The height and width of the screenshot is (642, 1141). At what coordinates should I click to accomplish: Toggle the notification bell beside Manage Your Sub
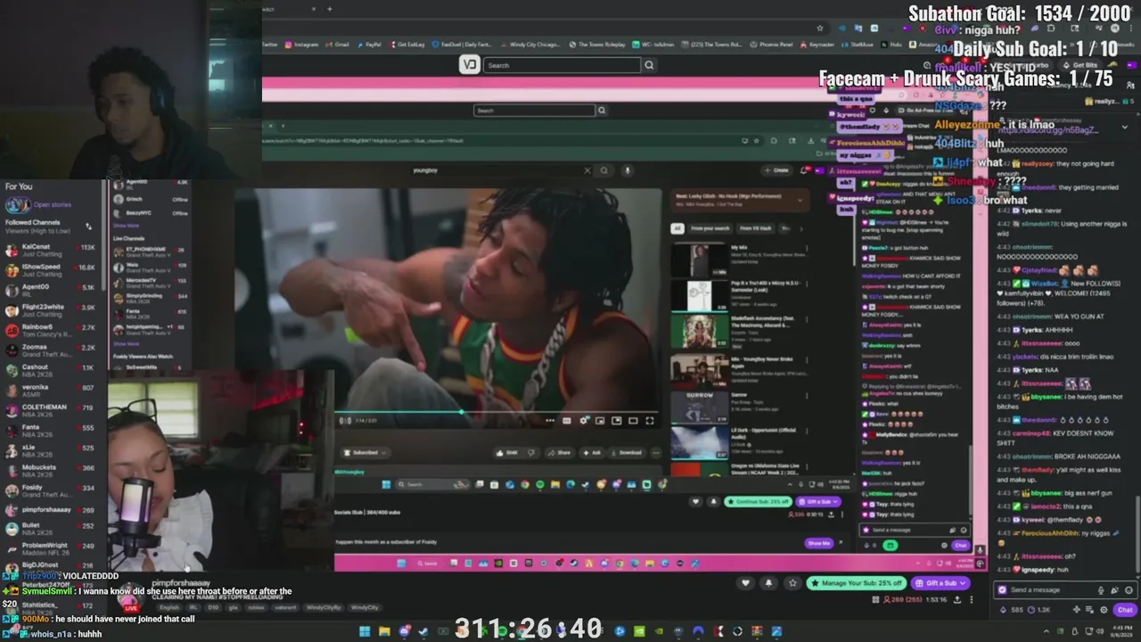click(768, 583)
